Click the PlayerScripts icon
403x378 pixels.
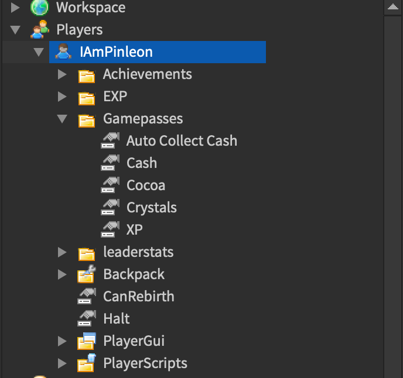point(87,363)
